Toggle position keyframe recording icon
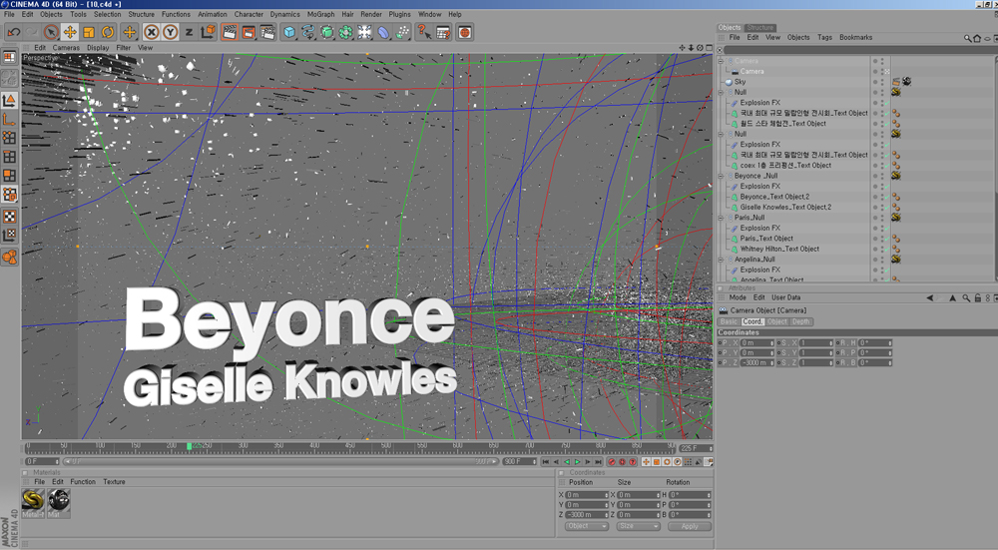The image size is (998, 550). 646,461
